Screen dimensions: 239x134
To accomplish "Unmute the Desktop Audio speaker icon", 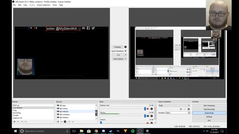I will point(148,109).
